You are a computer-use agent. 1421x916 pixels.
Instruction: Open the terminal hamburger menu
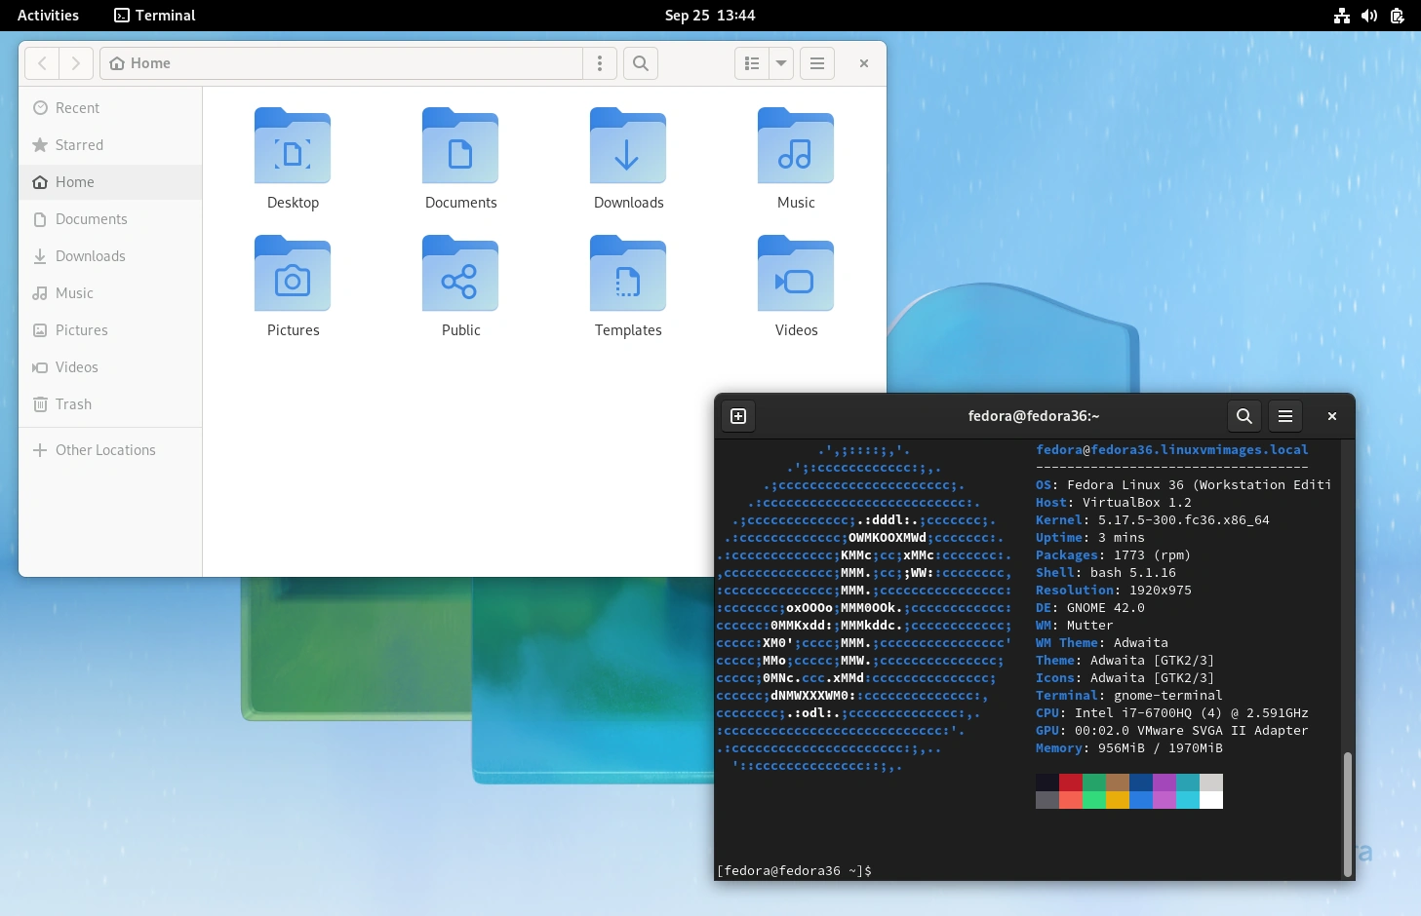(1284, 416)
